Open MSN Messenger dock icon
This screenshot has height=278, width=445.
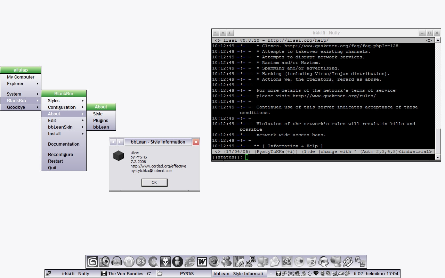pyautogui.click(x=226, y=261)
